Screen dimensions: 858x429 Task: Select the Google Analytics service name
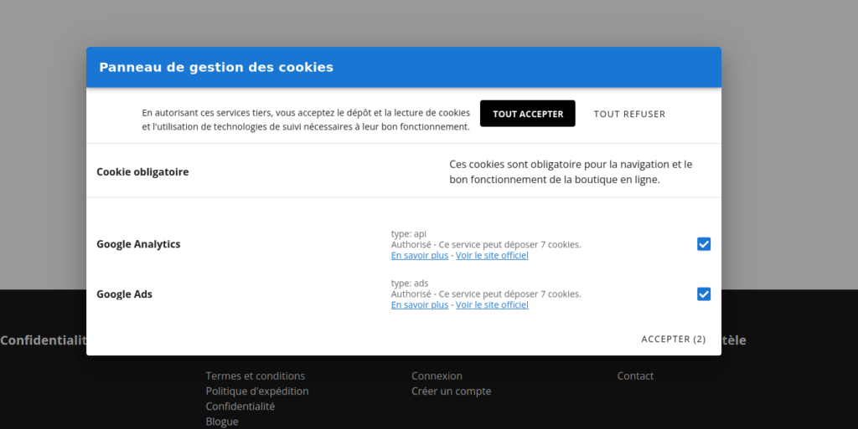[138, 244]
